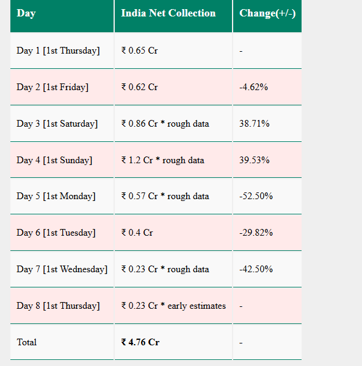Click the ₹ 0.86 Cr rough data cell
This screenshot has height=366, width=362.
pos(173,124)
